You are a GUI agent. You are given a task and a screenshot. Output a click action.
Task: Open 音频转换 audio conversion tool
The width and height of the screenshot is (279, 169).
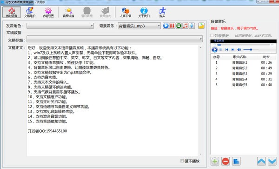[x=68, y=12]
